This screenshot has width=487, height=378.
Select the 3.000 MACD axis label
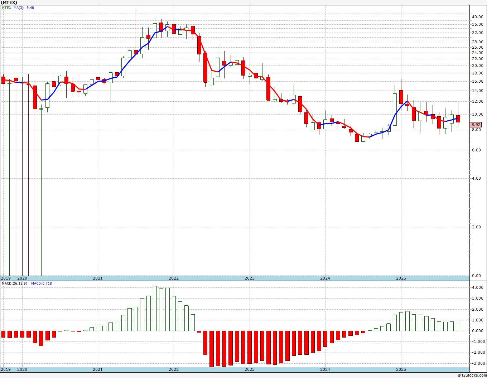(x=478, y=298)
